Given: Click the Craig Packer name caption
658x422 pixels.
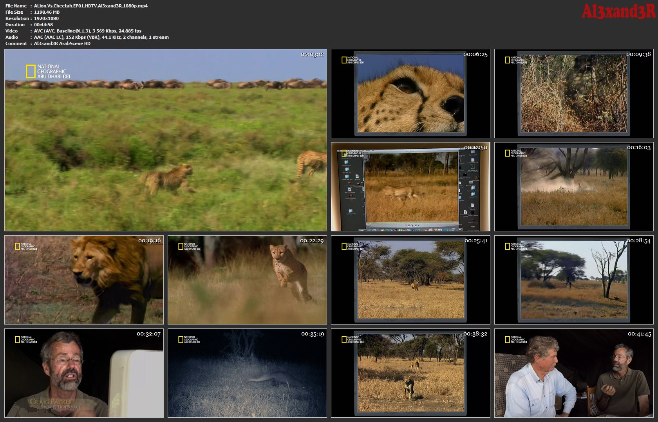Looking at the screenshot, I should pyautogui.click(x=51, y=402).
